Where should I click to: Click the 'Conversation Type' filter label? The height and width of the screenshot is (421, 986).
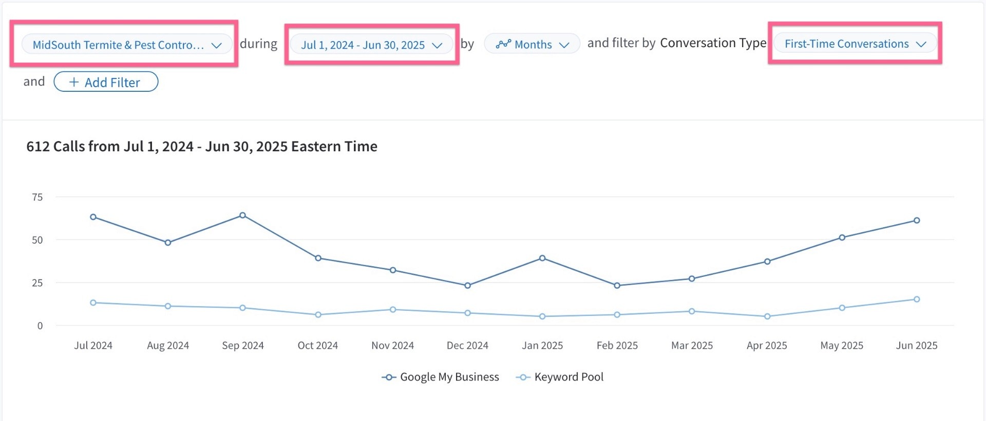[x=713, y=43]
